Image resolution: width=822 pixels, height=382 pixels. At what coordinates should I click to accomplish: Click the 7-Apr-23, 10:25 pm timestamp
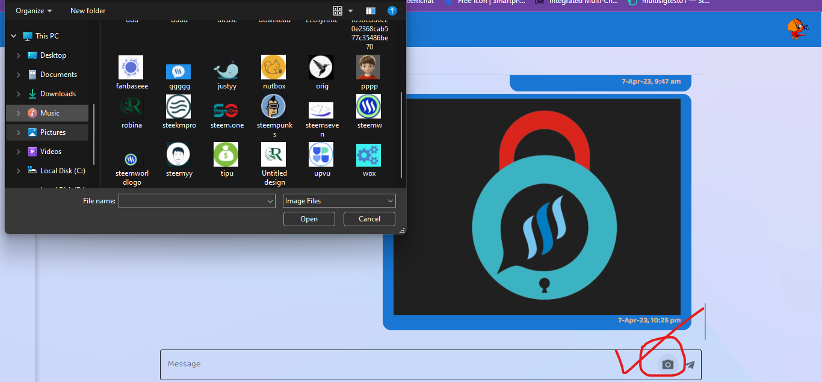click(x=649, y=321)
